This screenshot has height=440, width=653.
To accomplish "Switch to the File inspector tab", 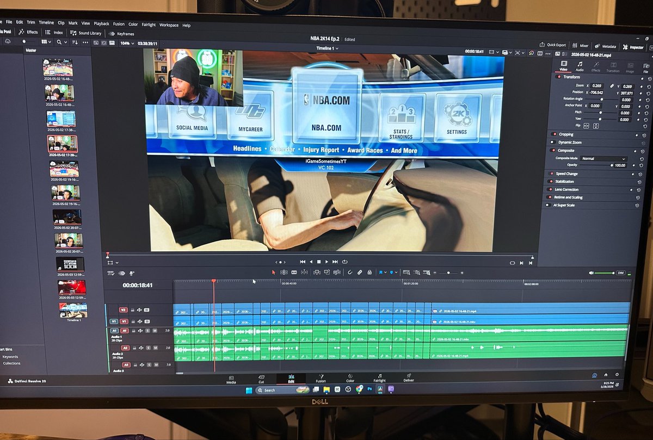I will 645,69.
